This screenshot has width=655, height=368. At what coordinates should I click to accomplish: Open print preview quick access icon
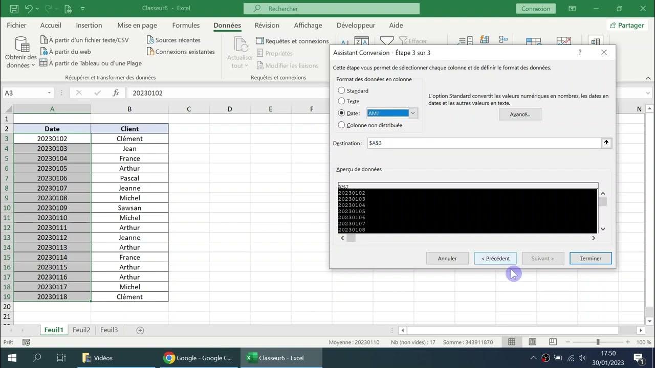[68, 9]
